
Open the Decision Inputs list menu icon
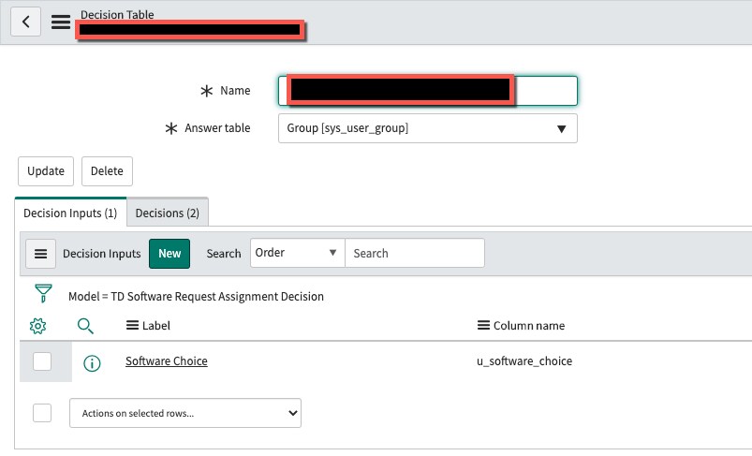click(x=40, y=254)
